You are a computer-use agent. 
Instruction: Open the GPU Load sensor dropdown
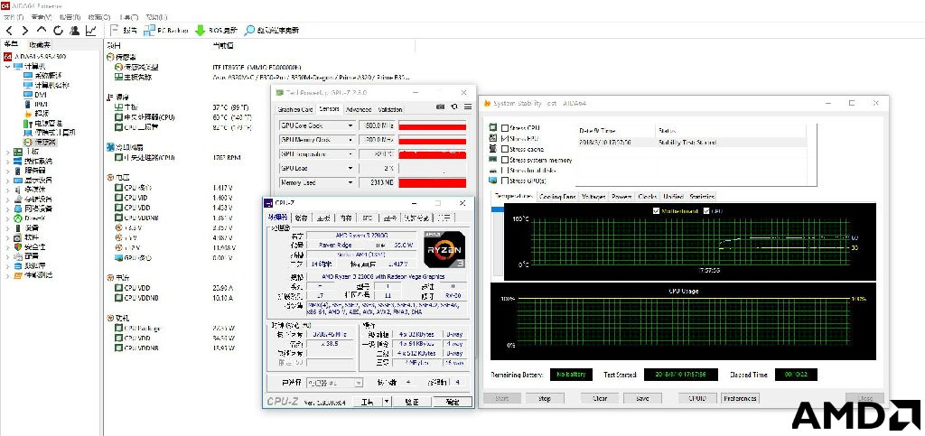(351, 169)
